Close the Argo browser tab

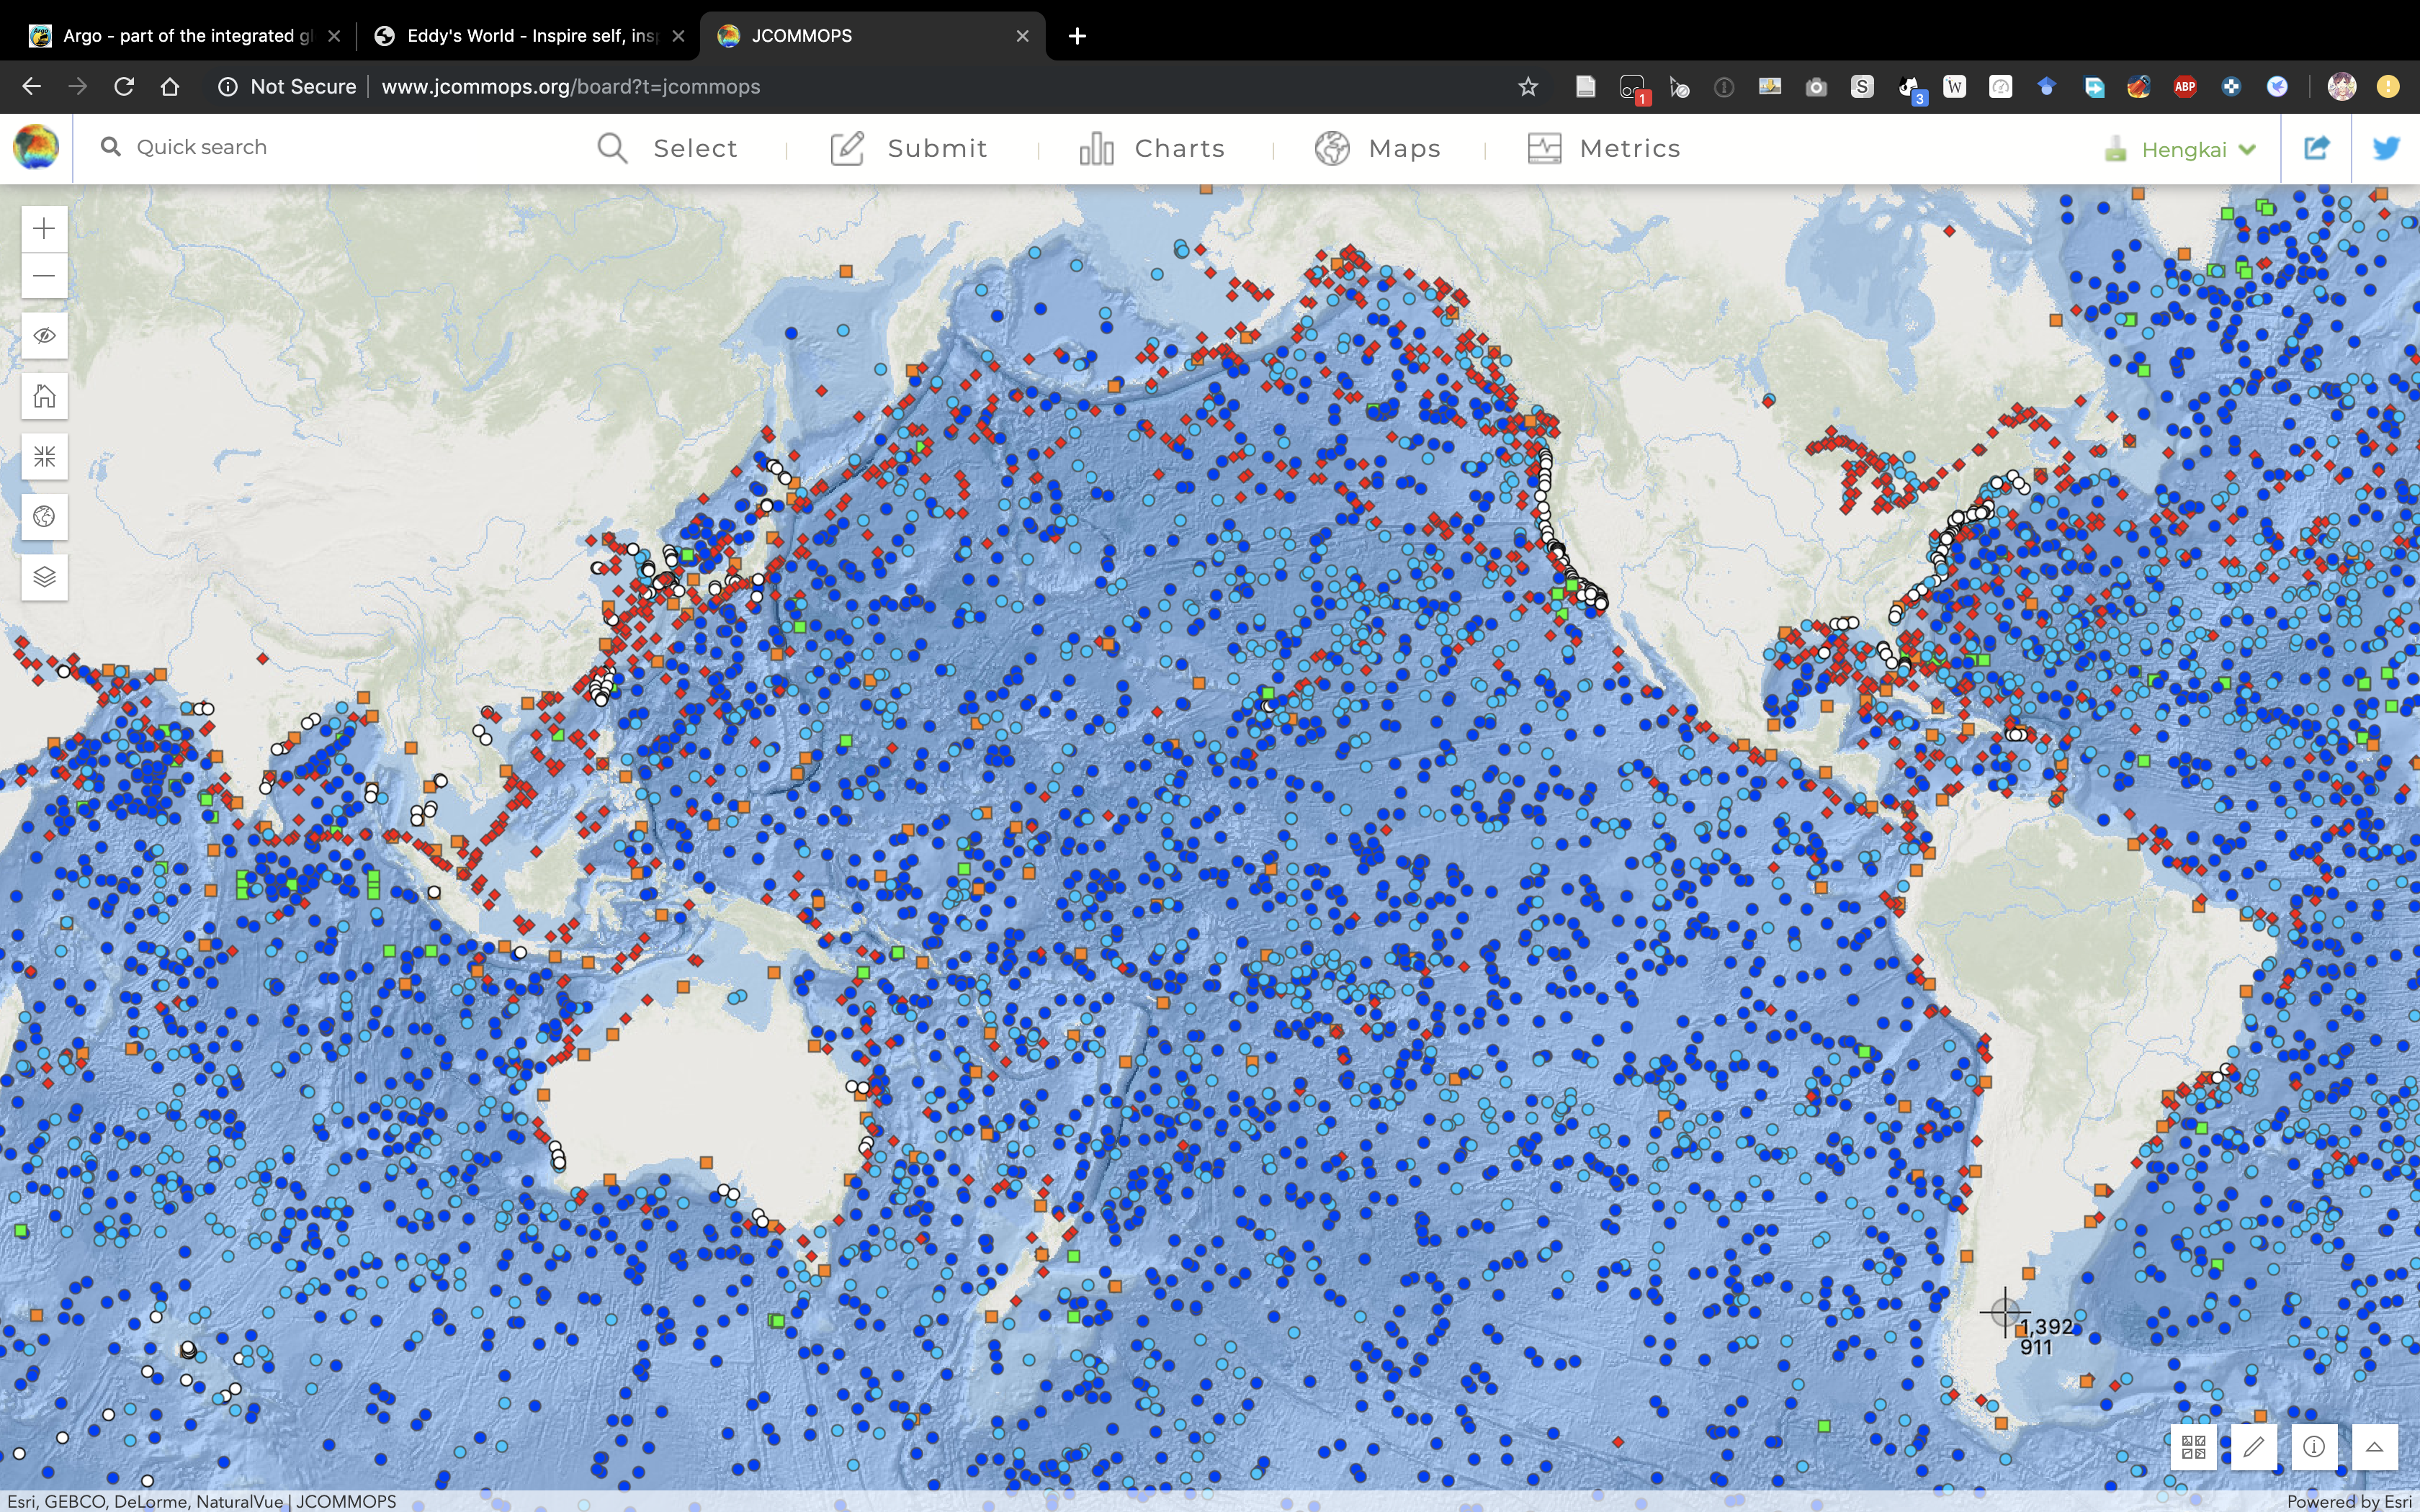pos(334,36)
